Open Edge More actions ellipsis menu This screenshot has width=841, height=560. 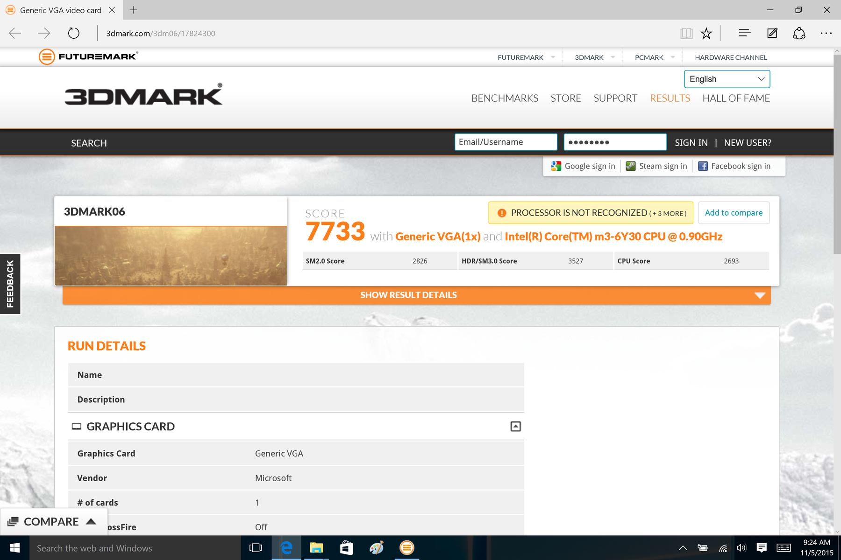coord(826,33)
